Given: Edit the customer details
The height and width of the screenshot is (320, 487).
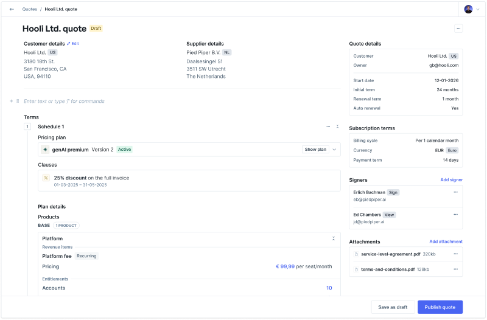Looking at the screenshot, I should (73, 44).
